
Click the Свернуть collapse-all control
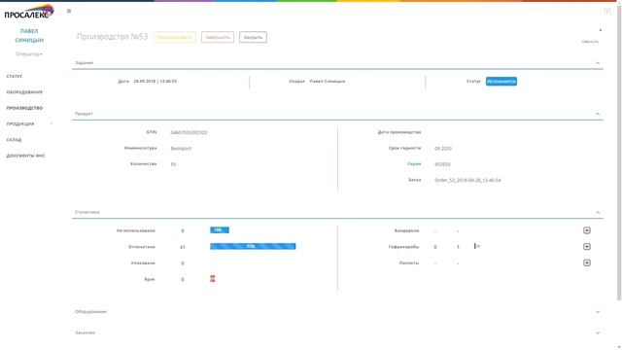590,41
